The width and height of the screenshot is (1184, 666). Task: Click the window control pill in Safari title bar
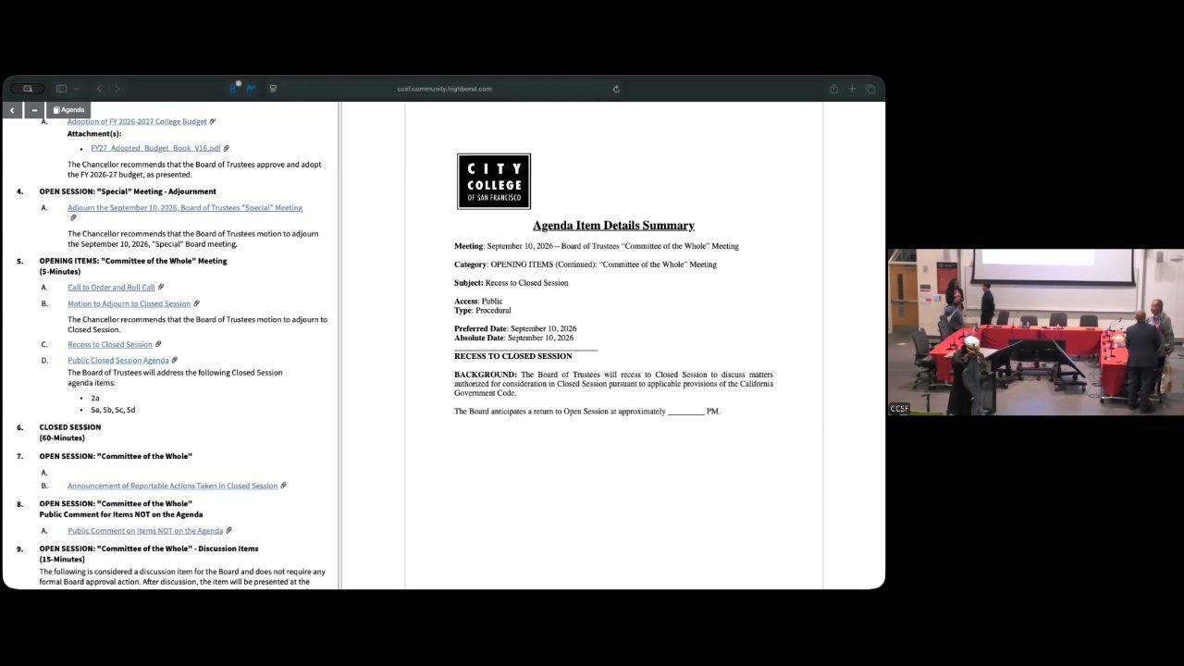coord(27,89)
